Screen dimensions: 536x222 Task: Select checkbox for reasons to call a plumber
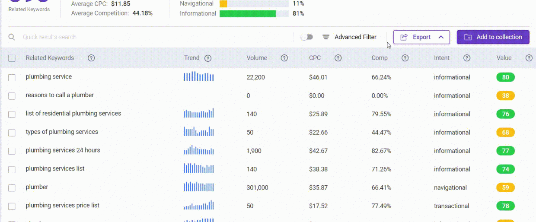point(12,96)
